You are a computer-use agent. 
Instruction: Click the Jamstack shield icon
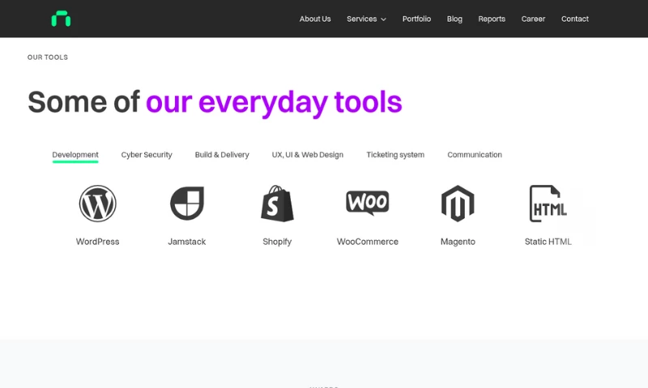pos(187,203)
